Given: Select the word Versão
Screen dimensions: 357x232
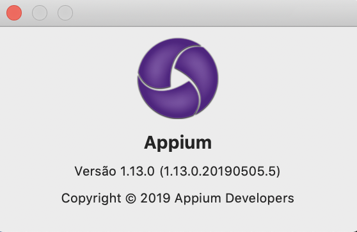Looking at the screenshot, I should (x=95, y=171).
